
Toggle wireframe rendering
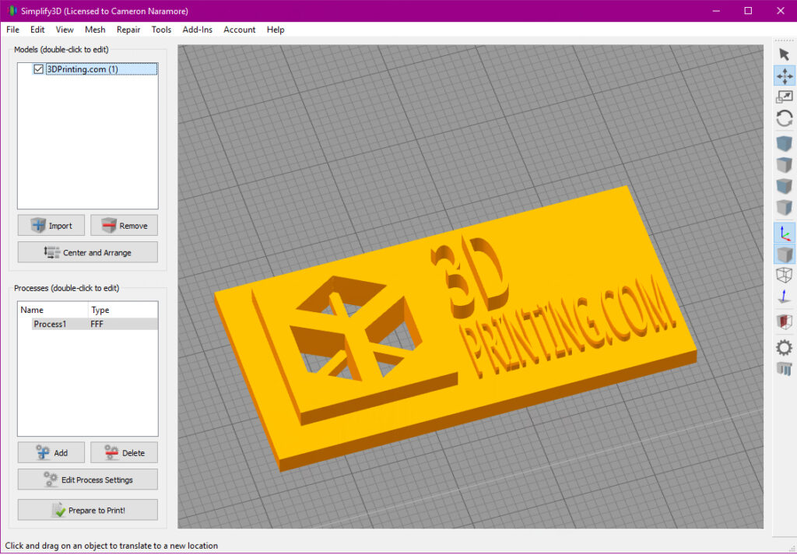785,275
